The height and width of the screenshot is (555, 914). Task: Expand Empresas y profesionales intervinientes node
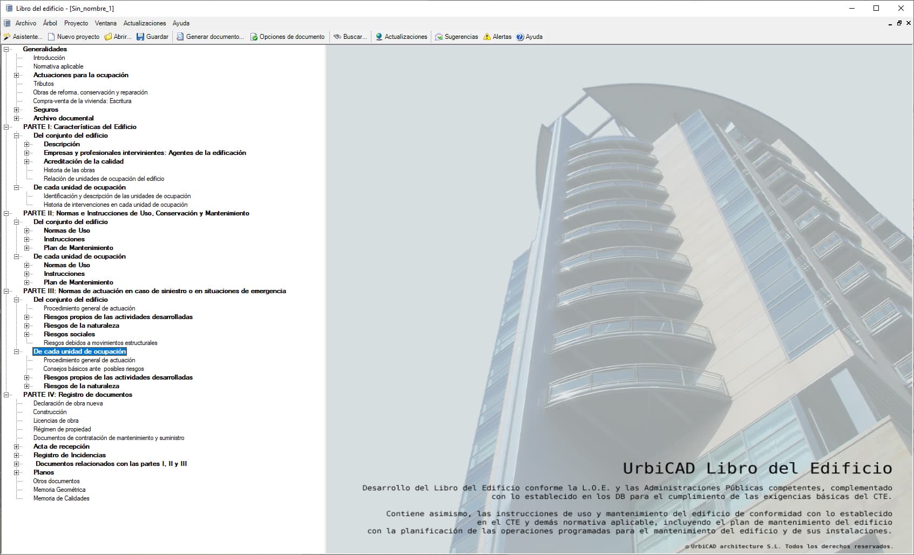point(27,153)
